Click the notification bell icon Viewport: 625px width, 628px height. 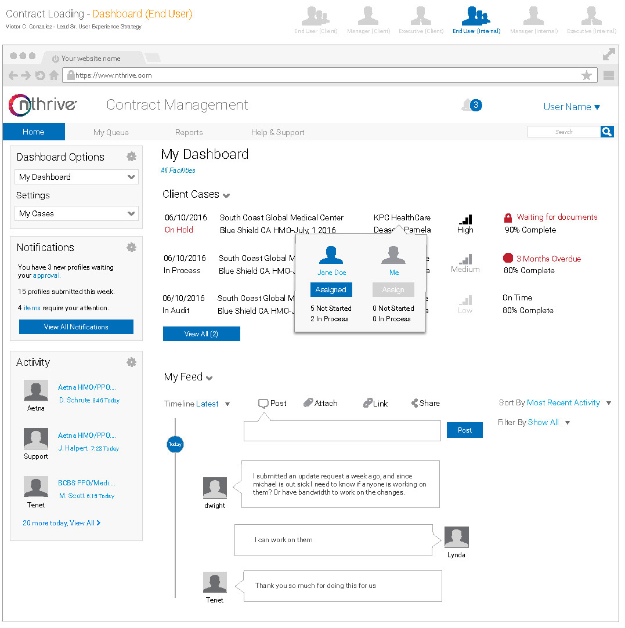tap(468, 105)
